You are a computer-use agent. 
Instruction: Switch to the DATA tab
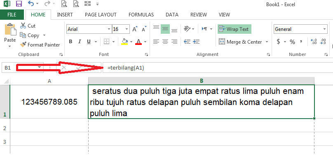click(172, 15)
